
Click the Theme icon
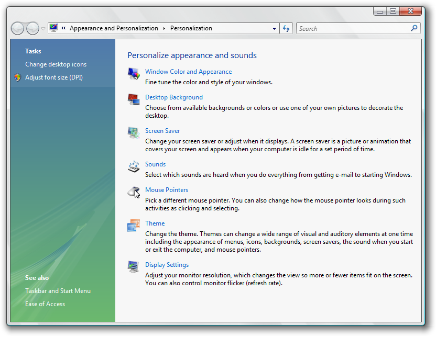tap(134, 226)
